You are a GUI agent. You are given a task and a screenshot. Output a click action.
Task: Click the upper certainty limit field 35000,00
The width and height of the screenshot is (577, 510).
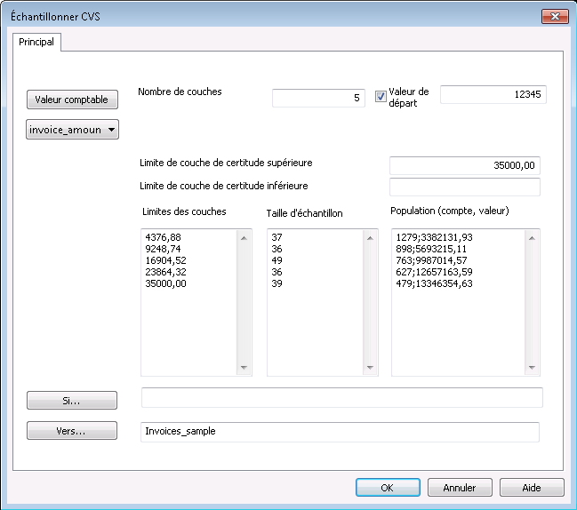[x=464, y=165]
